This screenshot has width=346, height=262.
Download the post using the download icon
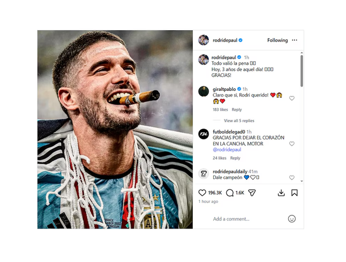pyautogui.click(x=281, y=193)
